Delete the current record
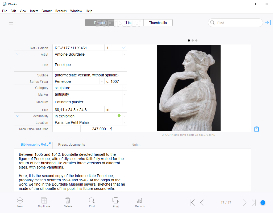Viewport: 273px width, 213px height. tap(68, 202)
